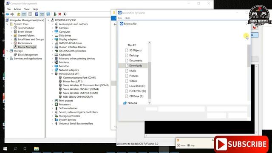Select Desktop in the file dialog sidebar

[134, 55]
